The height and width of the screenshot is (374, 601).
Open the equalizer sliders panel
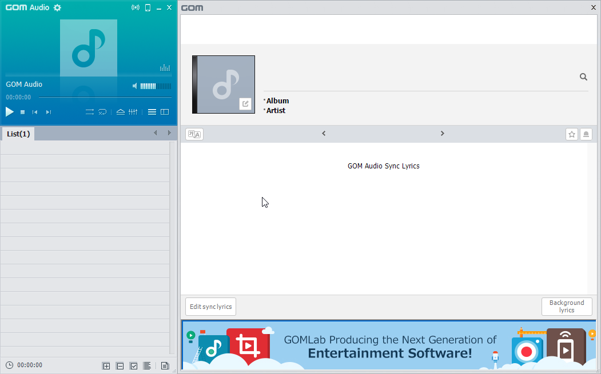point(133,112)
